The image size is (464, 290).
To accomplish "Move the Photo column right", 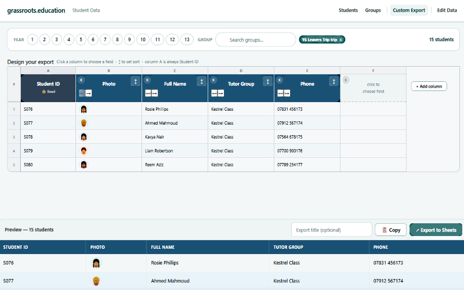I will click(89, 93).
